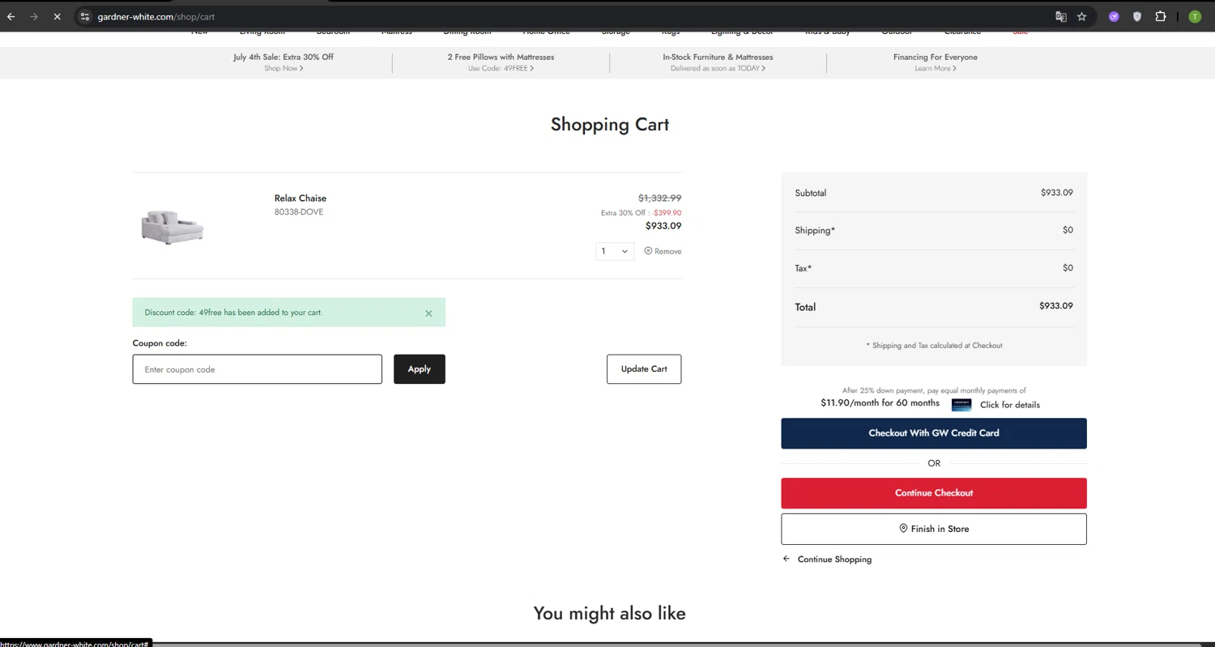Open the purple extension icon
The height and width of the screenshot is (647, 1215).
1114,16
